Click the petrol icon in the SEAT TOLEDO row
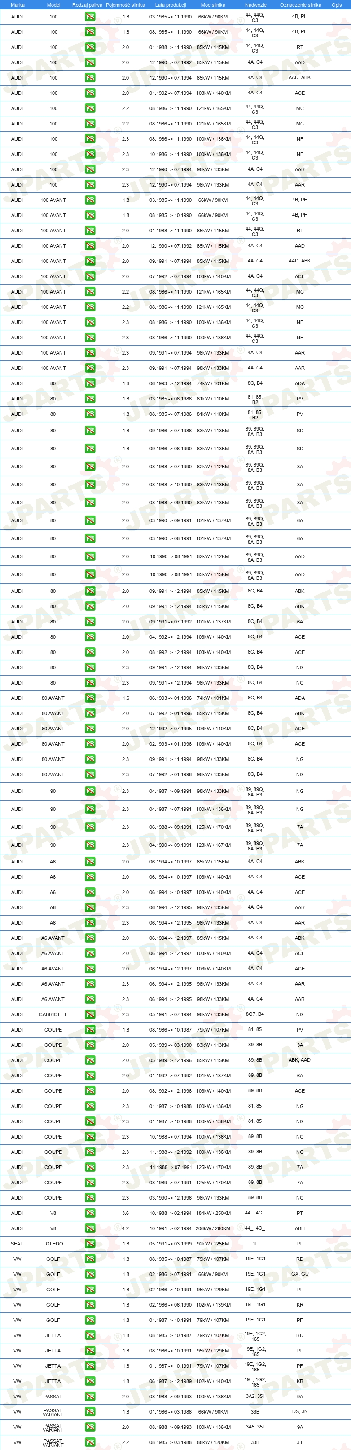 [x=90, y=1243]
